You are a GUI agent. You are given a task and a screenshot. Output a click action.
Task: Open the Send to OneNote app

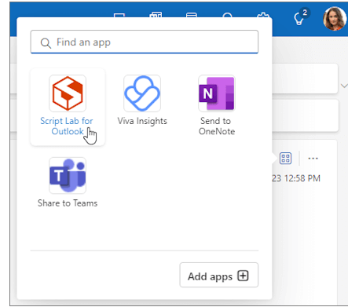click(x=217, y=93)
